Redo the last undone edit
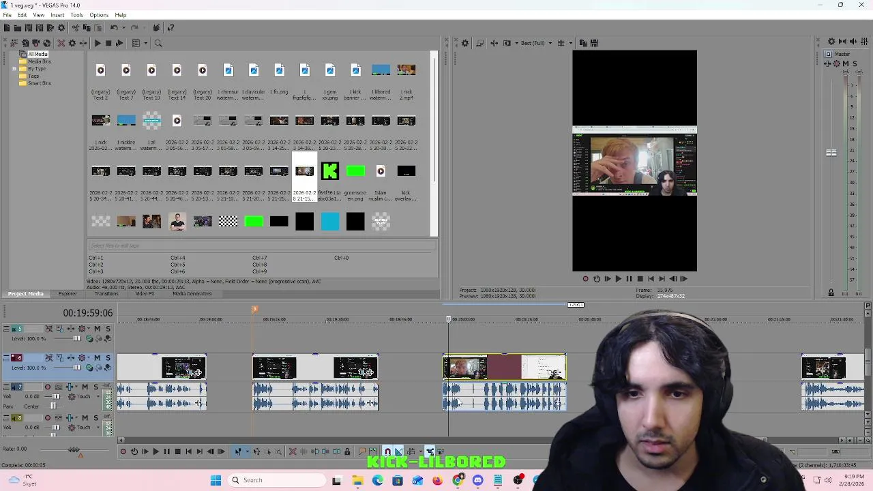Screen dimensions: 873x491 [x=134, y=28]
